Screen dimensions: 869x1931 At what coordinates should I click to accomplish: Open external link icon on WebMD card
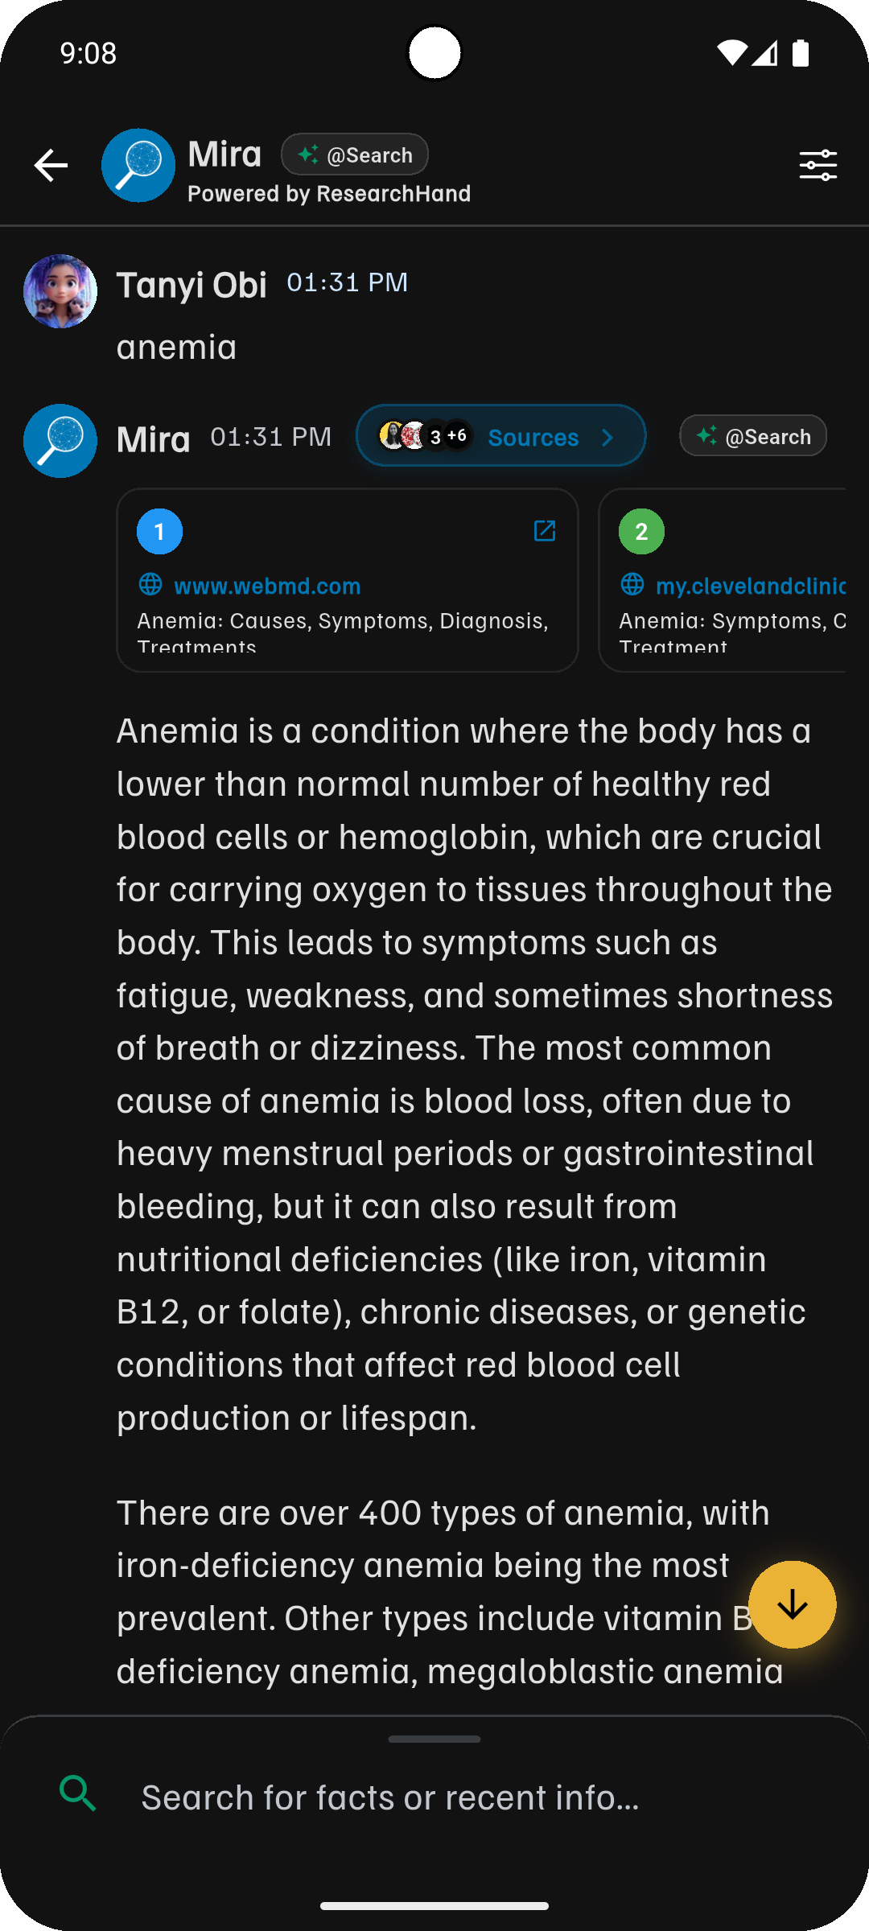point(545,531)
